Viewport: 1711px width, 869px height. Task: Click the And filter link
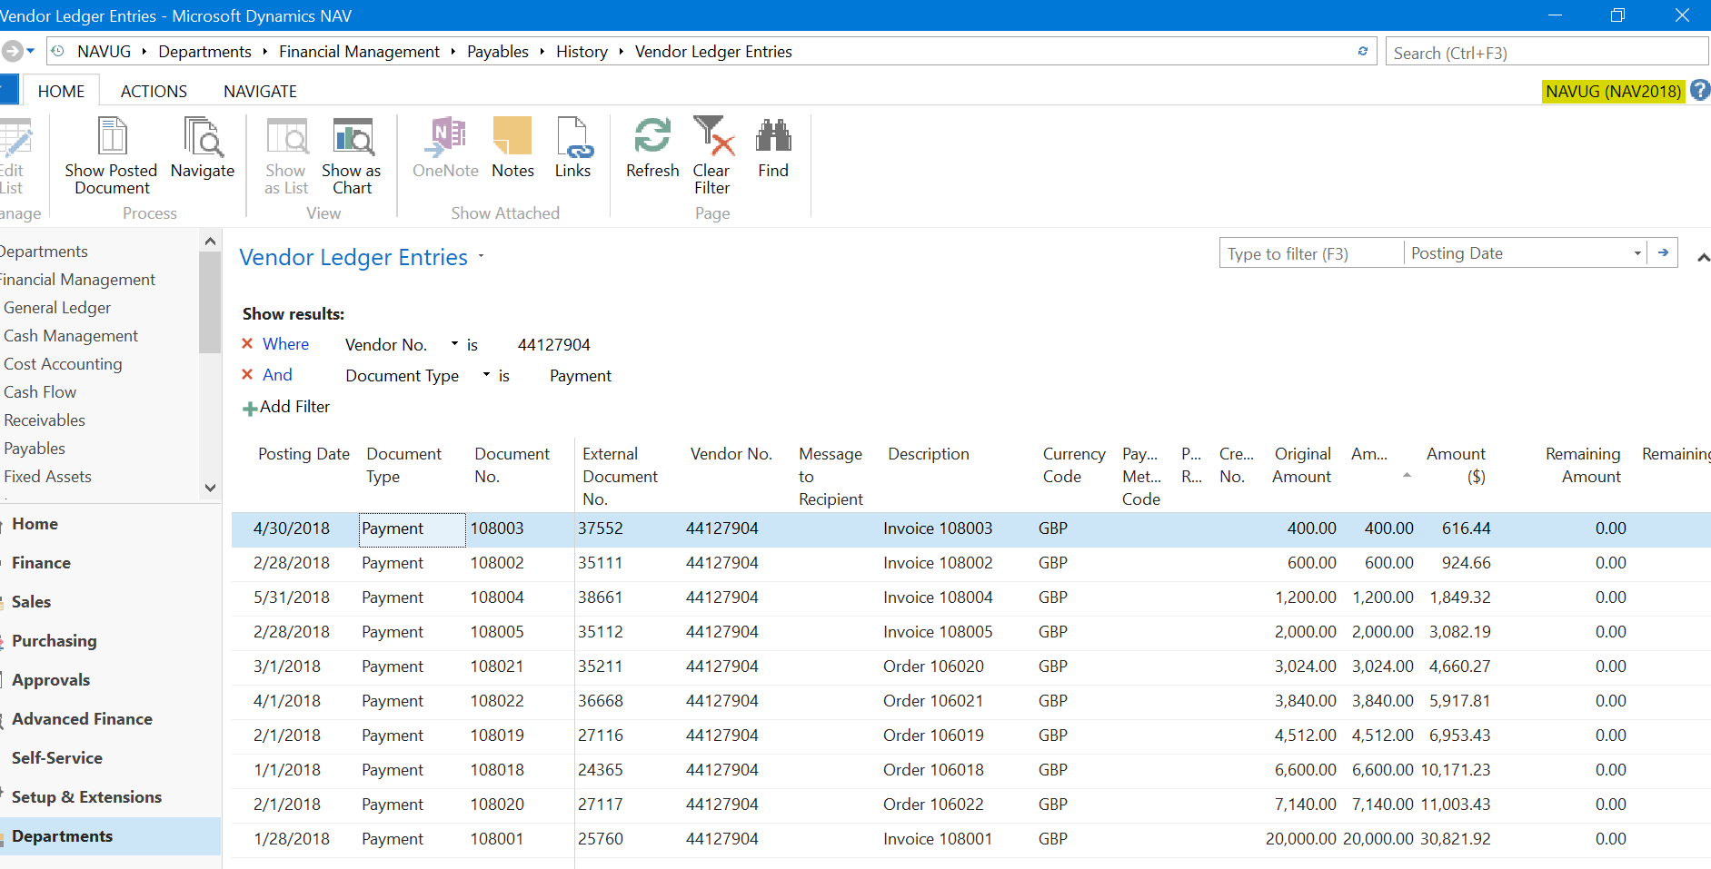pyautogui.click(x=277, y=375)
